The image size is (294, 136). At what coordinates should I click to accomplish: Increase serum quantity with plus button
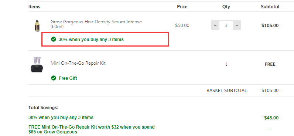237,25
